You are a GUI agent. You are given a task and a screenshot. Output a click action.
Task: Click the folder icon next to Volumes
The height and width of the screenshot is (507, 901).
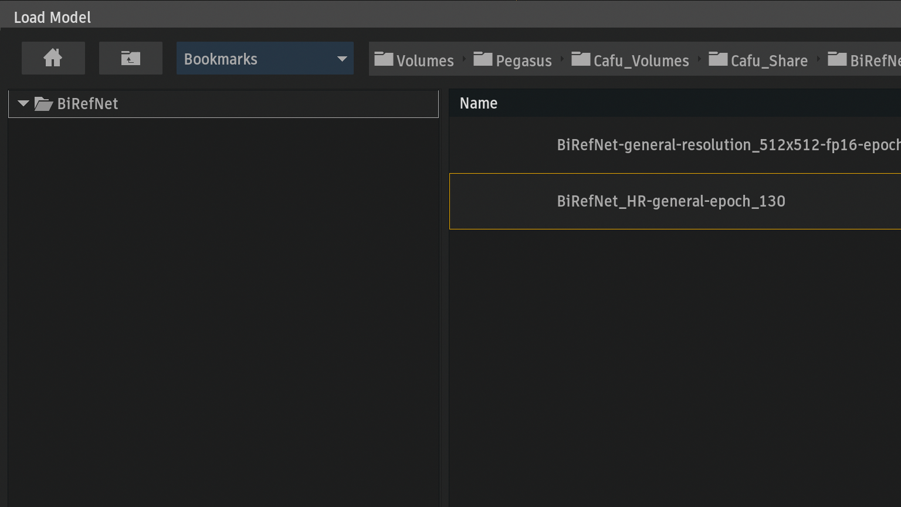click(x=384, y=59)
